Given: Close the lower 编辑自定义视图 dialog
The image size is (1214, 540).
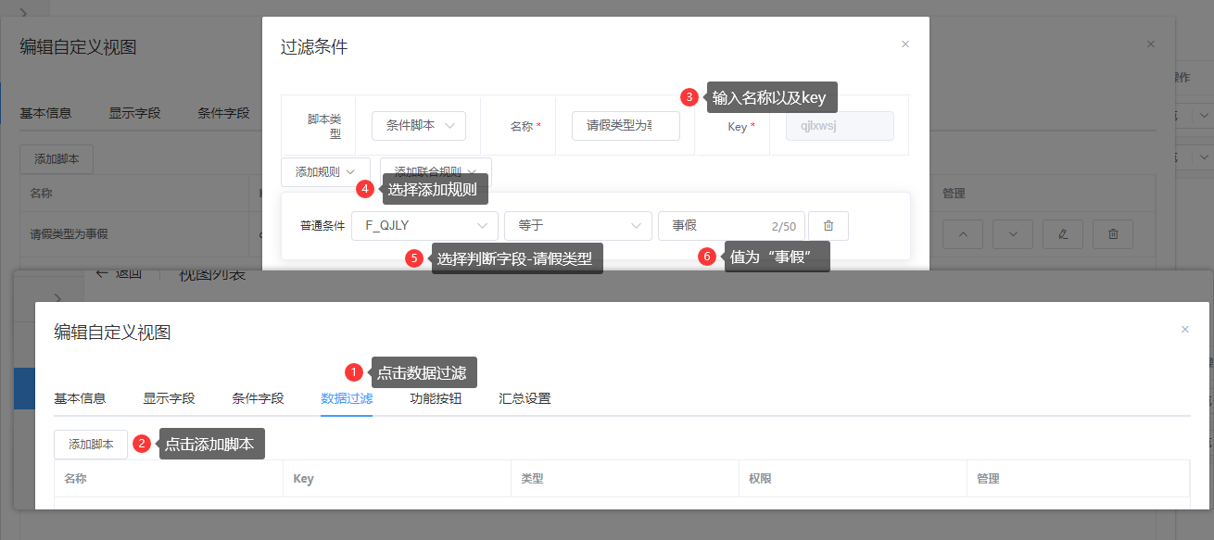Looking at the screenshot, I should [x=1184, y=329].
